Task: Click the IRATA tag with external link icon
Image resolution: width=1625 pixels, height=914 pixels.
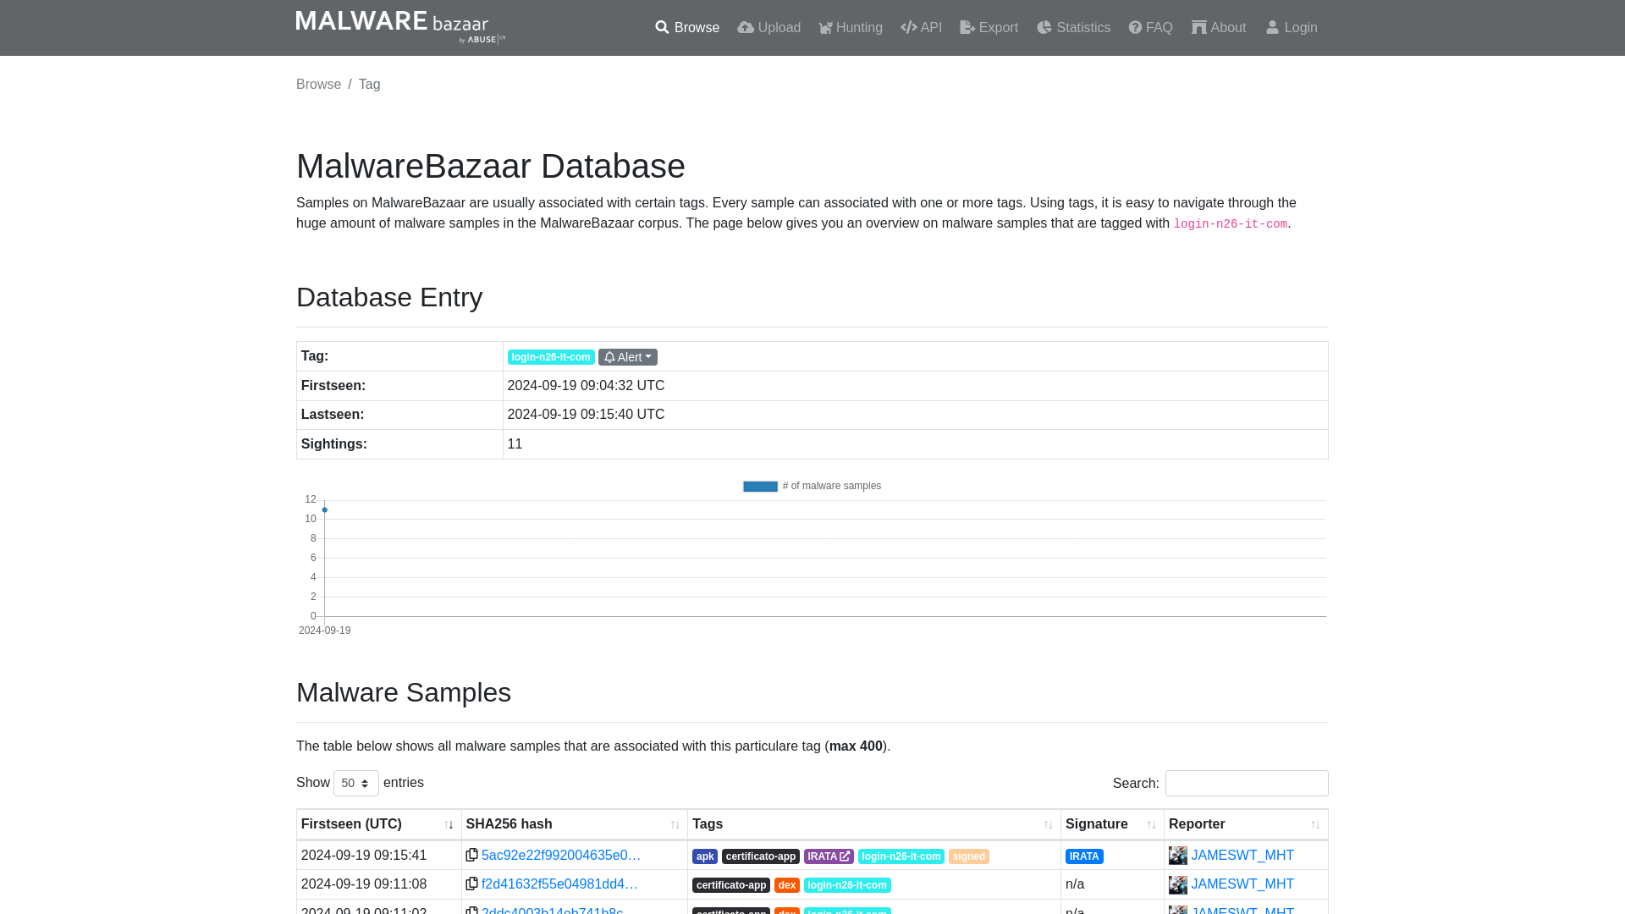Action: coord(829,856)
